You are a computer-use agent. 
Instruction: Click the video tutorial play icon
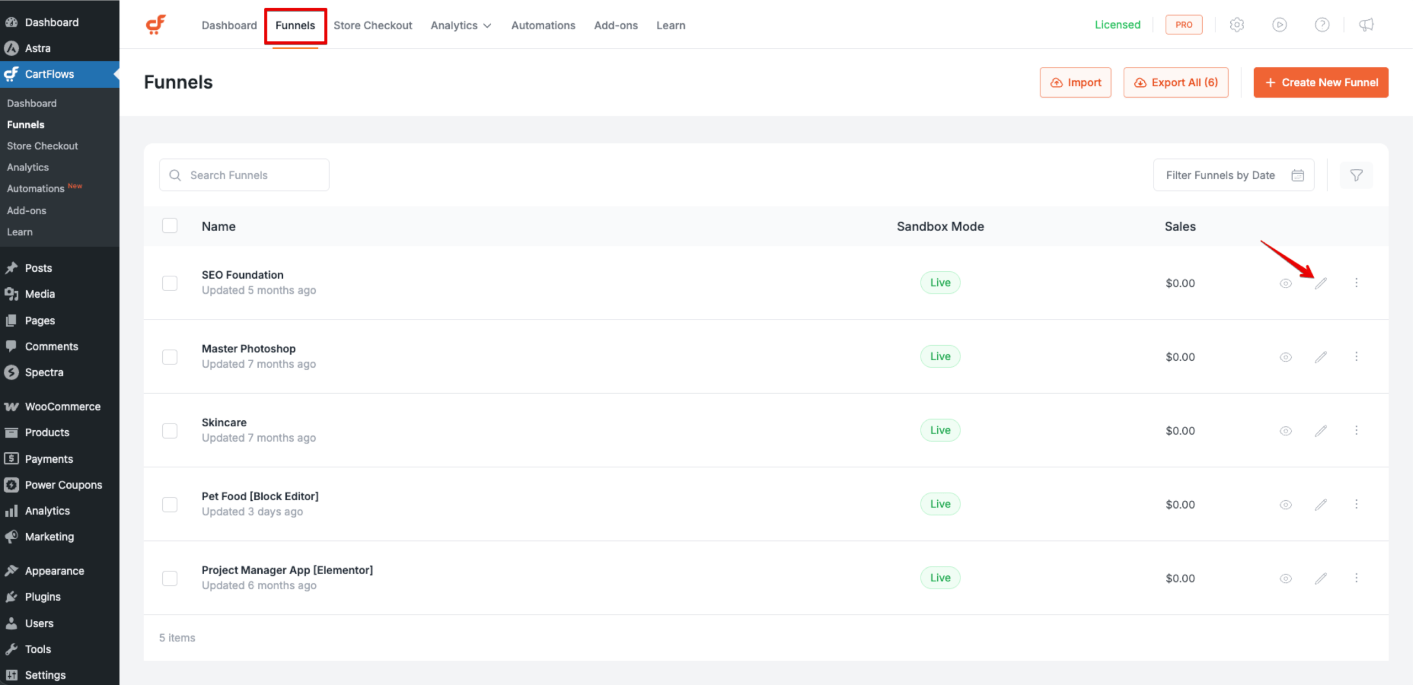[1279, 25]
